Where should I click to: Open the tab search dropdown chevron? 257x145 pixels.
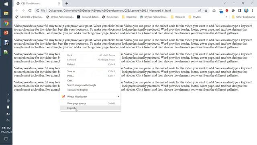point(225,3)
